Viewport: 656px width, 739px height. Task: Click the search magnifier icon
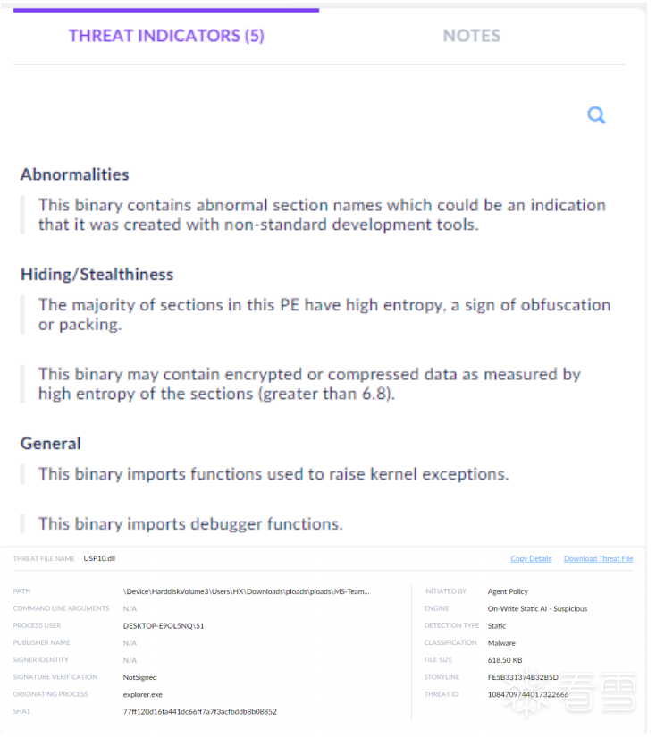[596, 115]
